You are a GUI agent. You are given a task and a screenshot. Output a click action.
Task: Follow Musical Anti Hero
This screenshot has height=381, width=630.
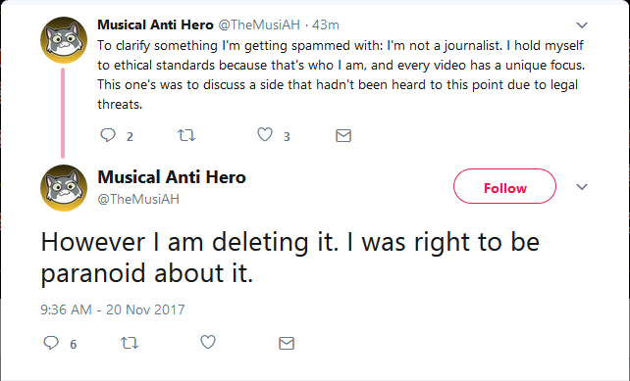[505, 186]
